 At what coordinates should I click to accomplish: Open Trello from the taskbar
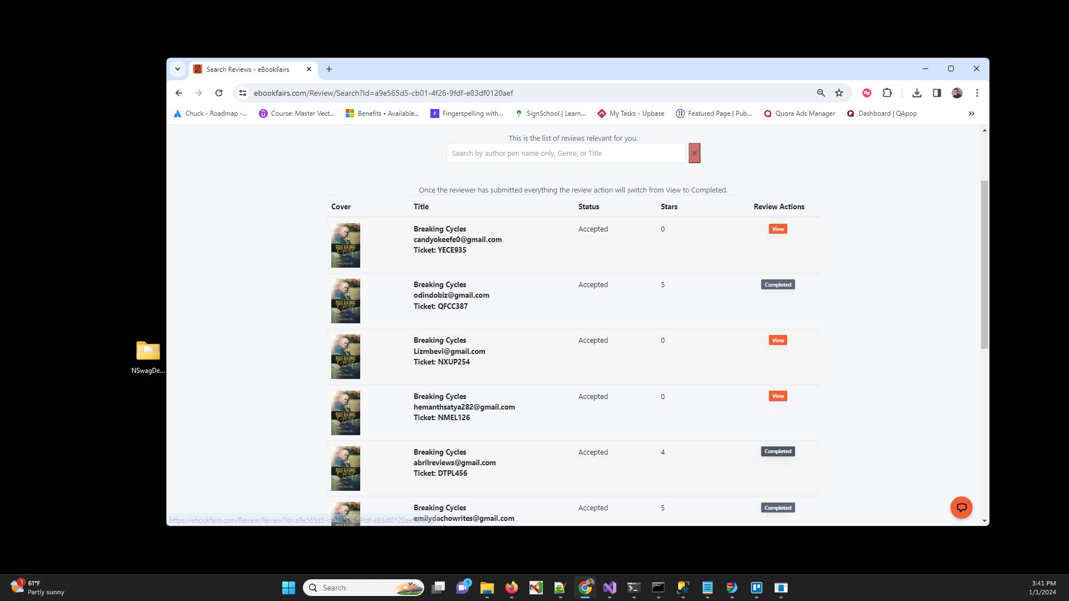click(757, 588)
